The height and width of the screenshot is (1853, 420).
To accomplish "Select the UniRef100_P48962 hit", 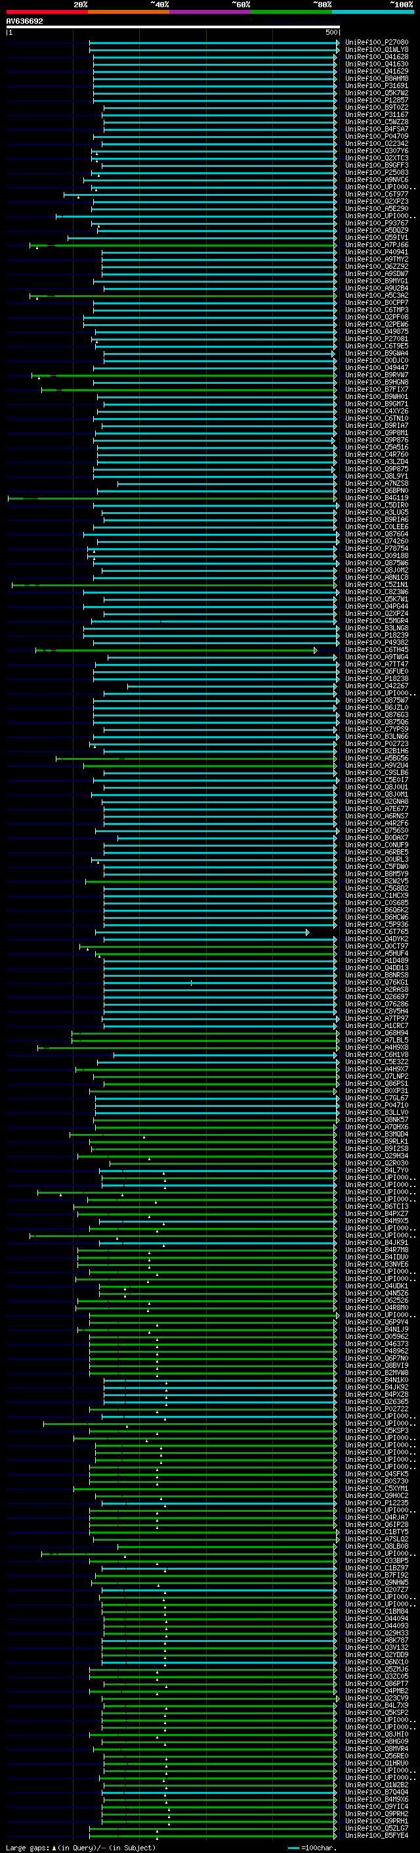I will 376,1351.
